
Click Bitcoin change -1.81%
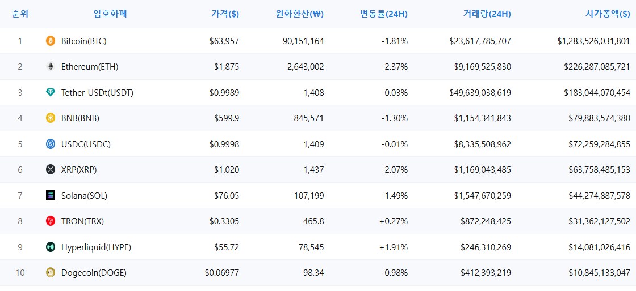(395, 41)
